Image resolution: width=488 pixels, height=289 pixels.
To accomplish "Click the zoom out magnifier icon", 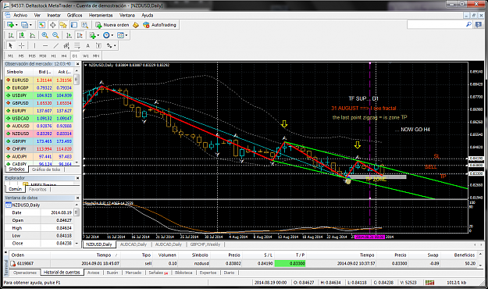I will coord(55,35).
